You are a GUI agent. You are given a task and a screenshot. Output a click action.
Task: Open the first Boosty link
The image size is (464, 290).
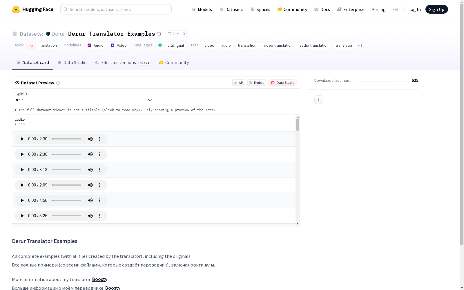(x=100, y=279)
